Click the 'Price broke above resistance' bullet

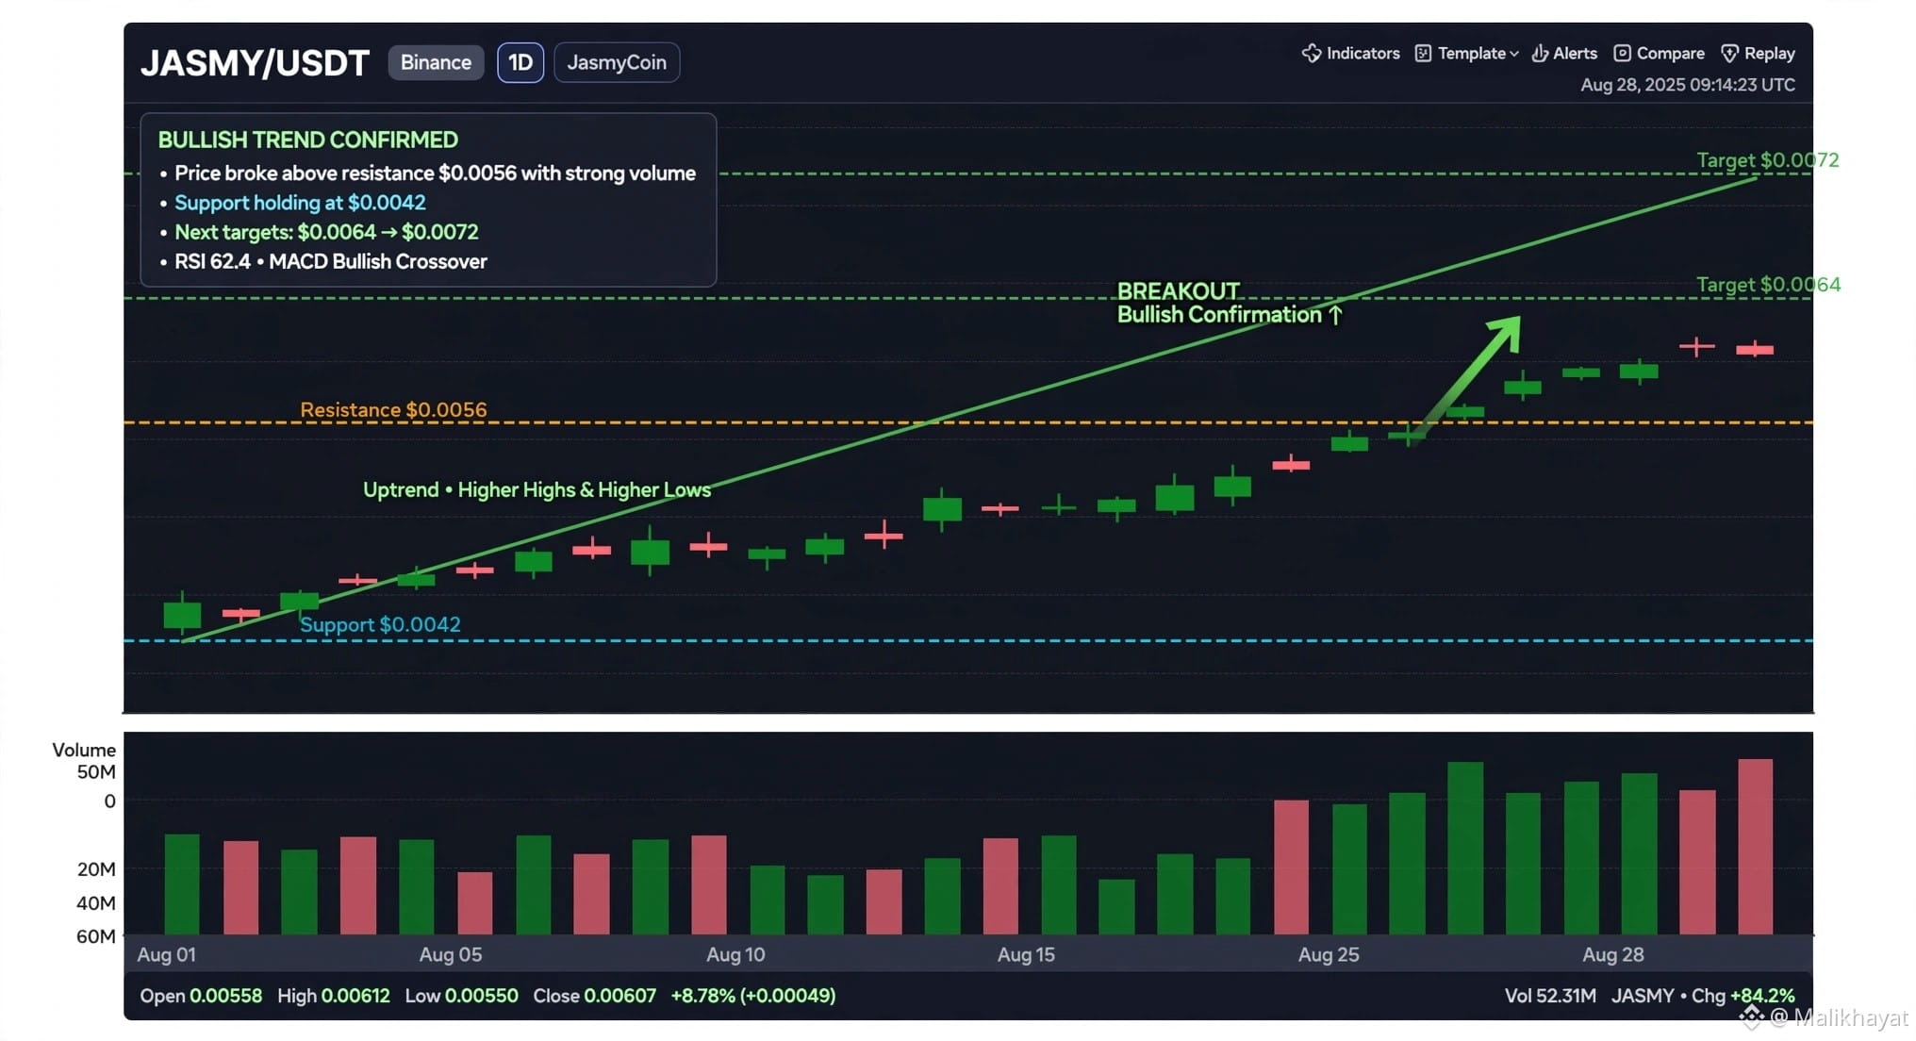(435, 173)
